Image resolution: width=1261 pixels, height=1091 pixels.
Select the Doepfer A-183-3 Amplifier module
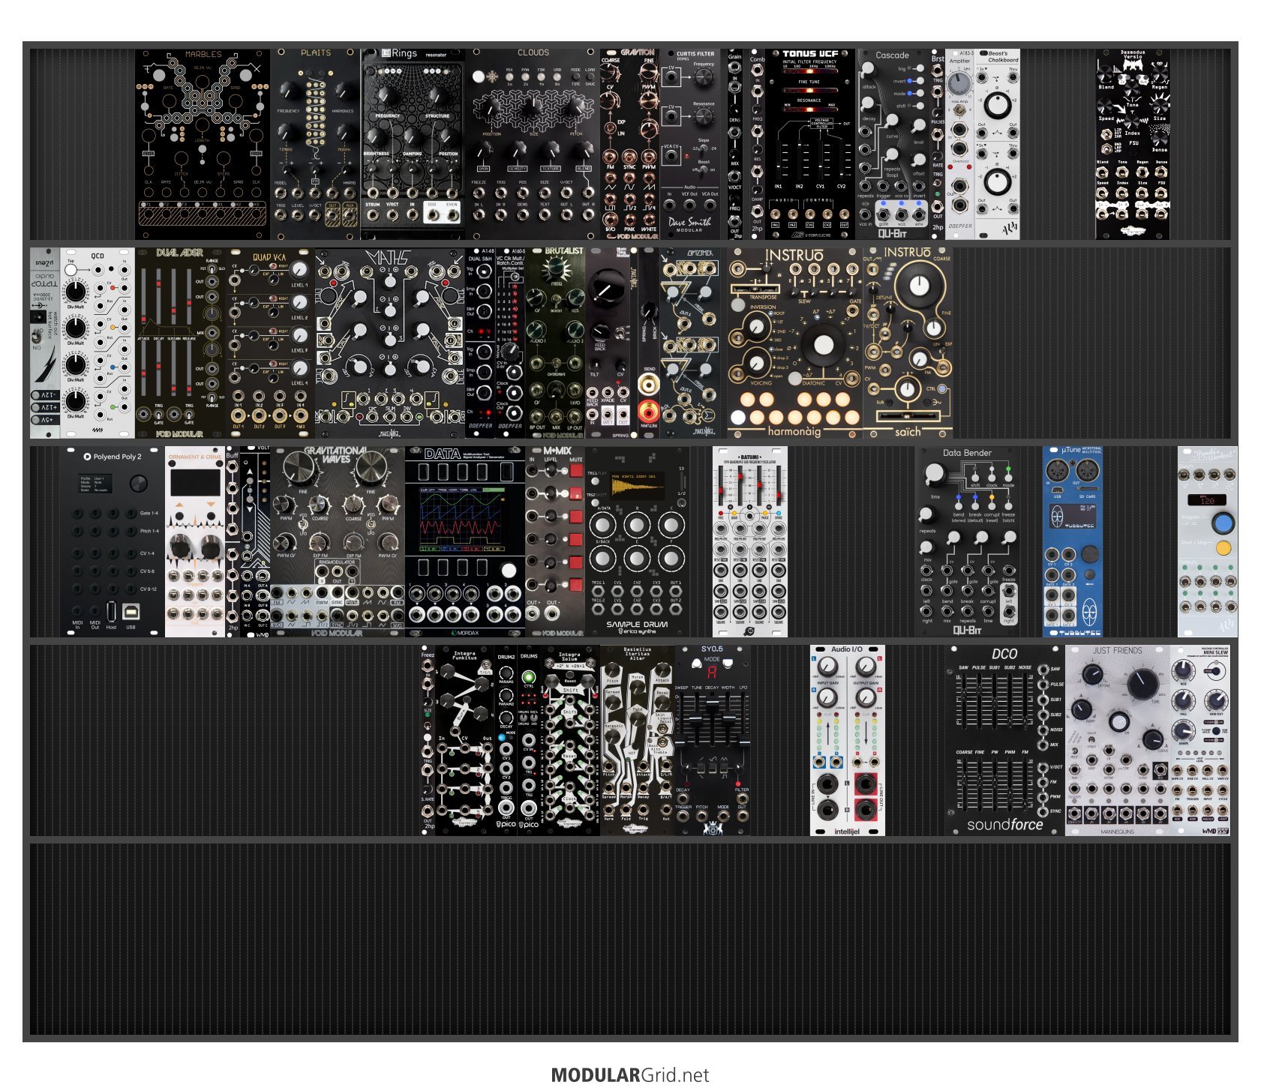point(960,144)
